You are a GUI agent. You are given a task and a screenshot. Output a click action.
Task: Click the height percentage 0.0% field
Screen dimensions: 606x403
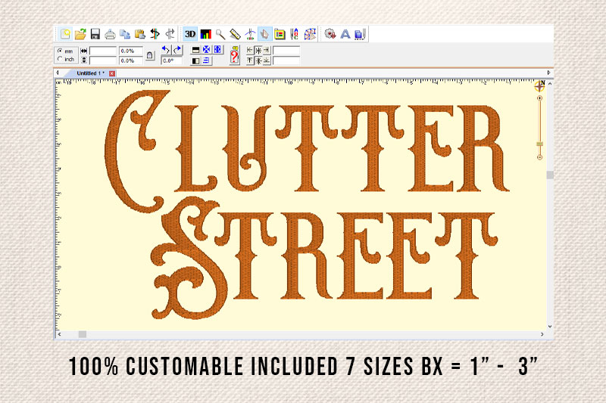point(131,60)
